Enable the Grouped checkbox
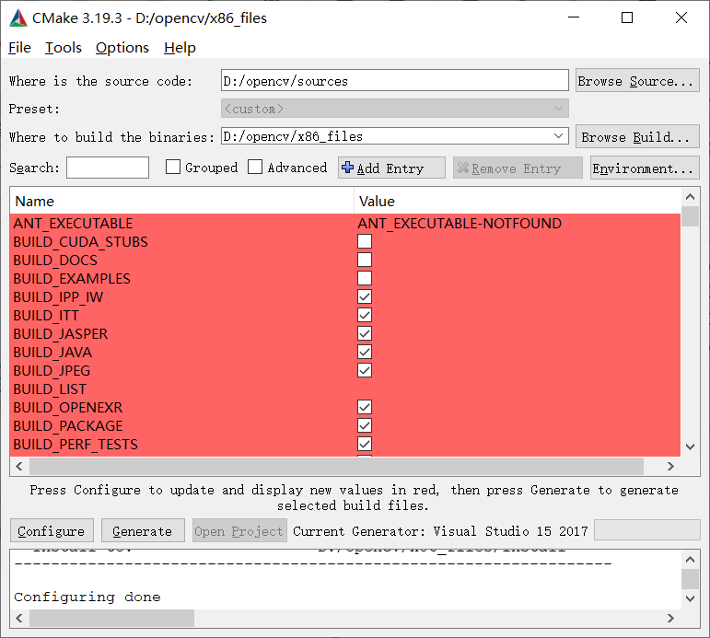 point(173,167)
